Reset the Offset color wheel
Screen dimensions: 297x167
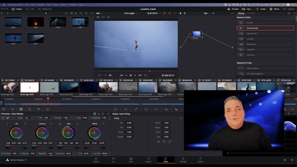pos(103,124)
